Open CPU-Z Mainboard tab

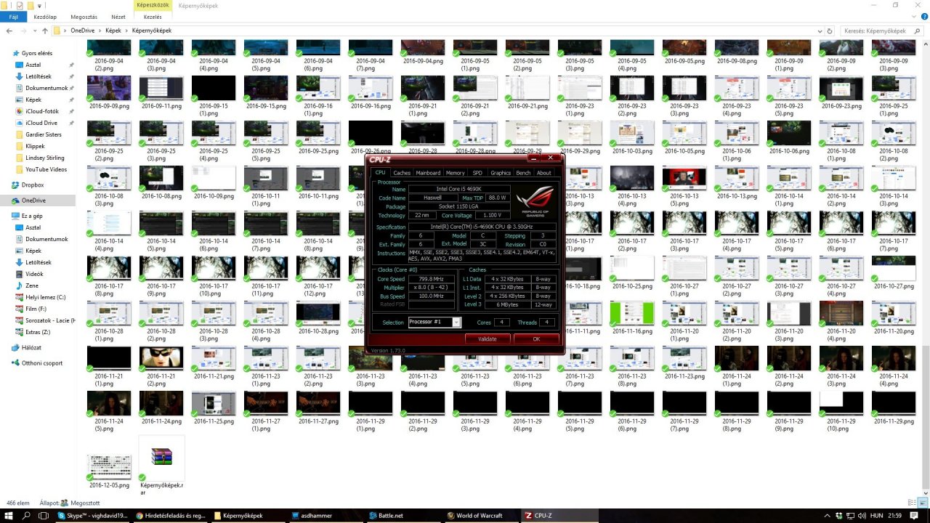coord(428,173)
